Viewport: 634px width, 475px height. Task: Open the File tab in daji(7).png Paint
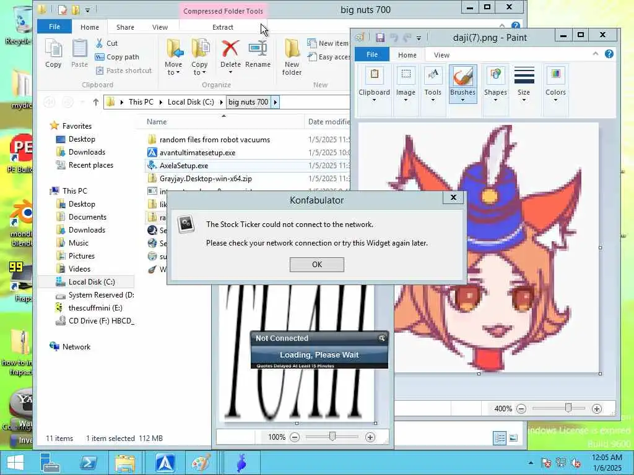click(372, 54)
